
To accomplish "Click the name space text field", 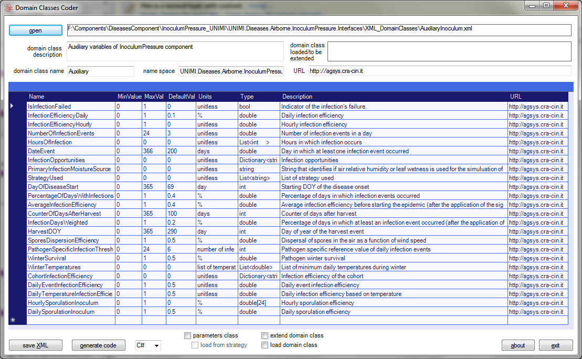I will coord(231,71).
